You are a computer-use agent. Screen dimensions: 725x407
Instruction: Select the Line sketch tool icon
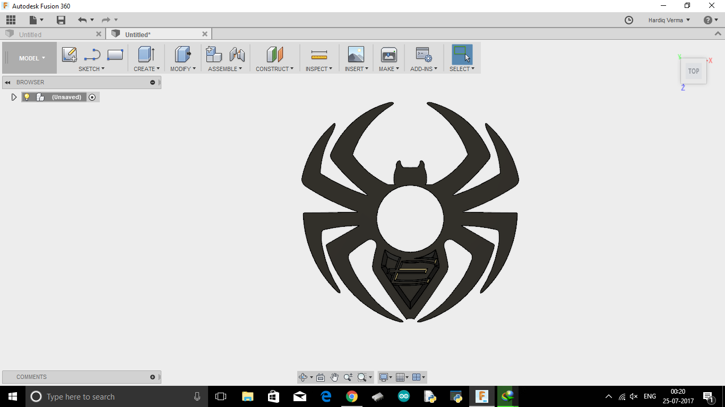[92, 55]
